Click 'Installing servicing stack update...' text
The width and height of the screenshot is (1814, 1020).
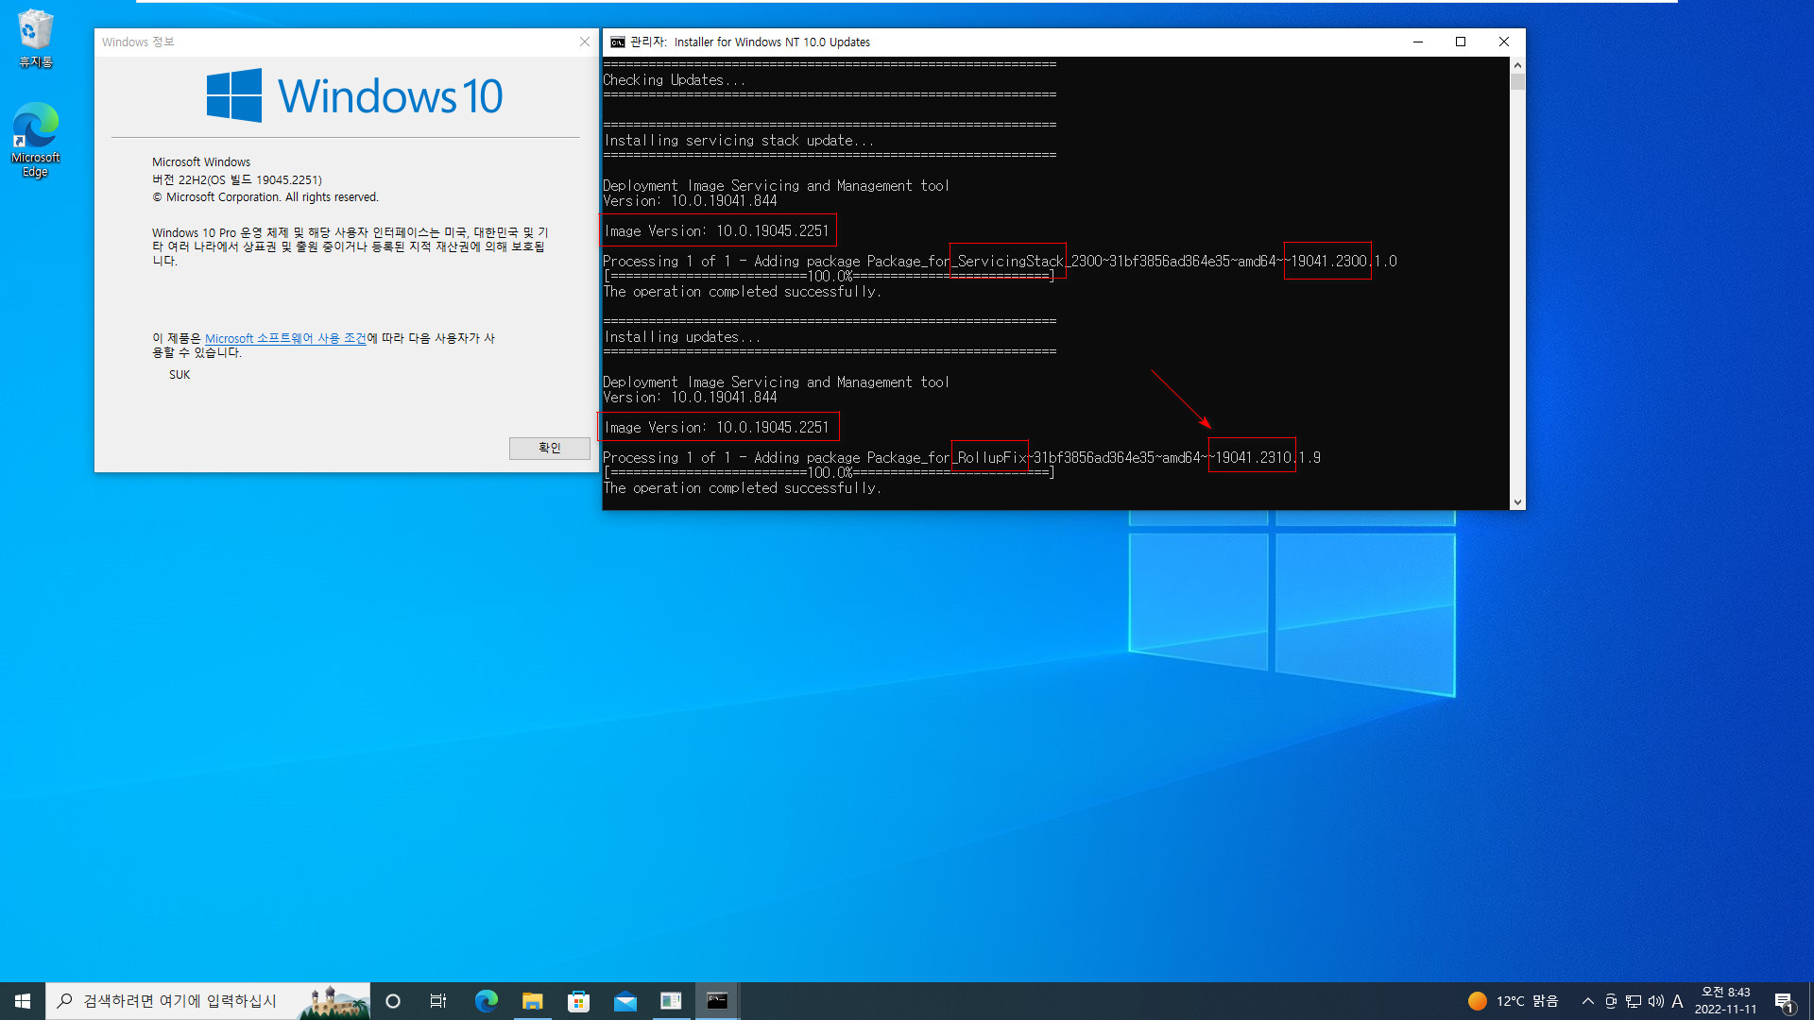click(x=739, y=141)
